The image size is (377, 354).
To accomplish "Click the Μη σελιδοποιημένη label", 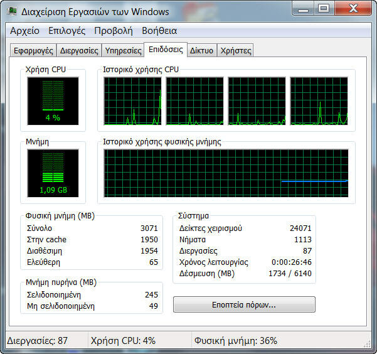I will coord(61,306).
